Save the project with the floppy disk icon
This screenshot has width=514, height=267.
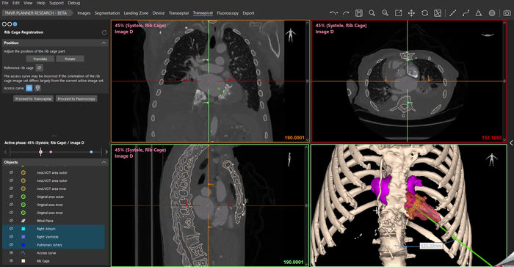[x=359, y=13]
